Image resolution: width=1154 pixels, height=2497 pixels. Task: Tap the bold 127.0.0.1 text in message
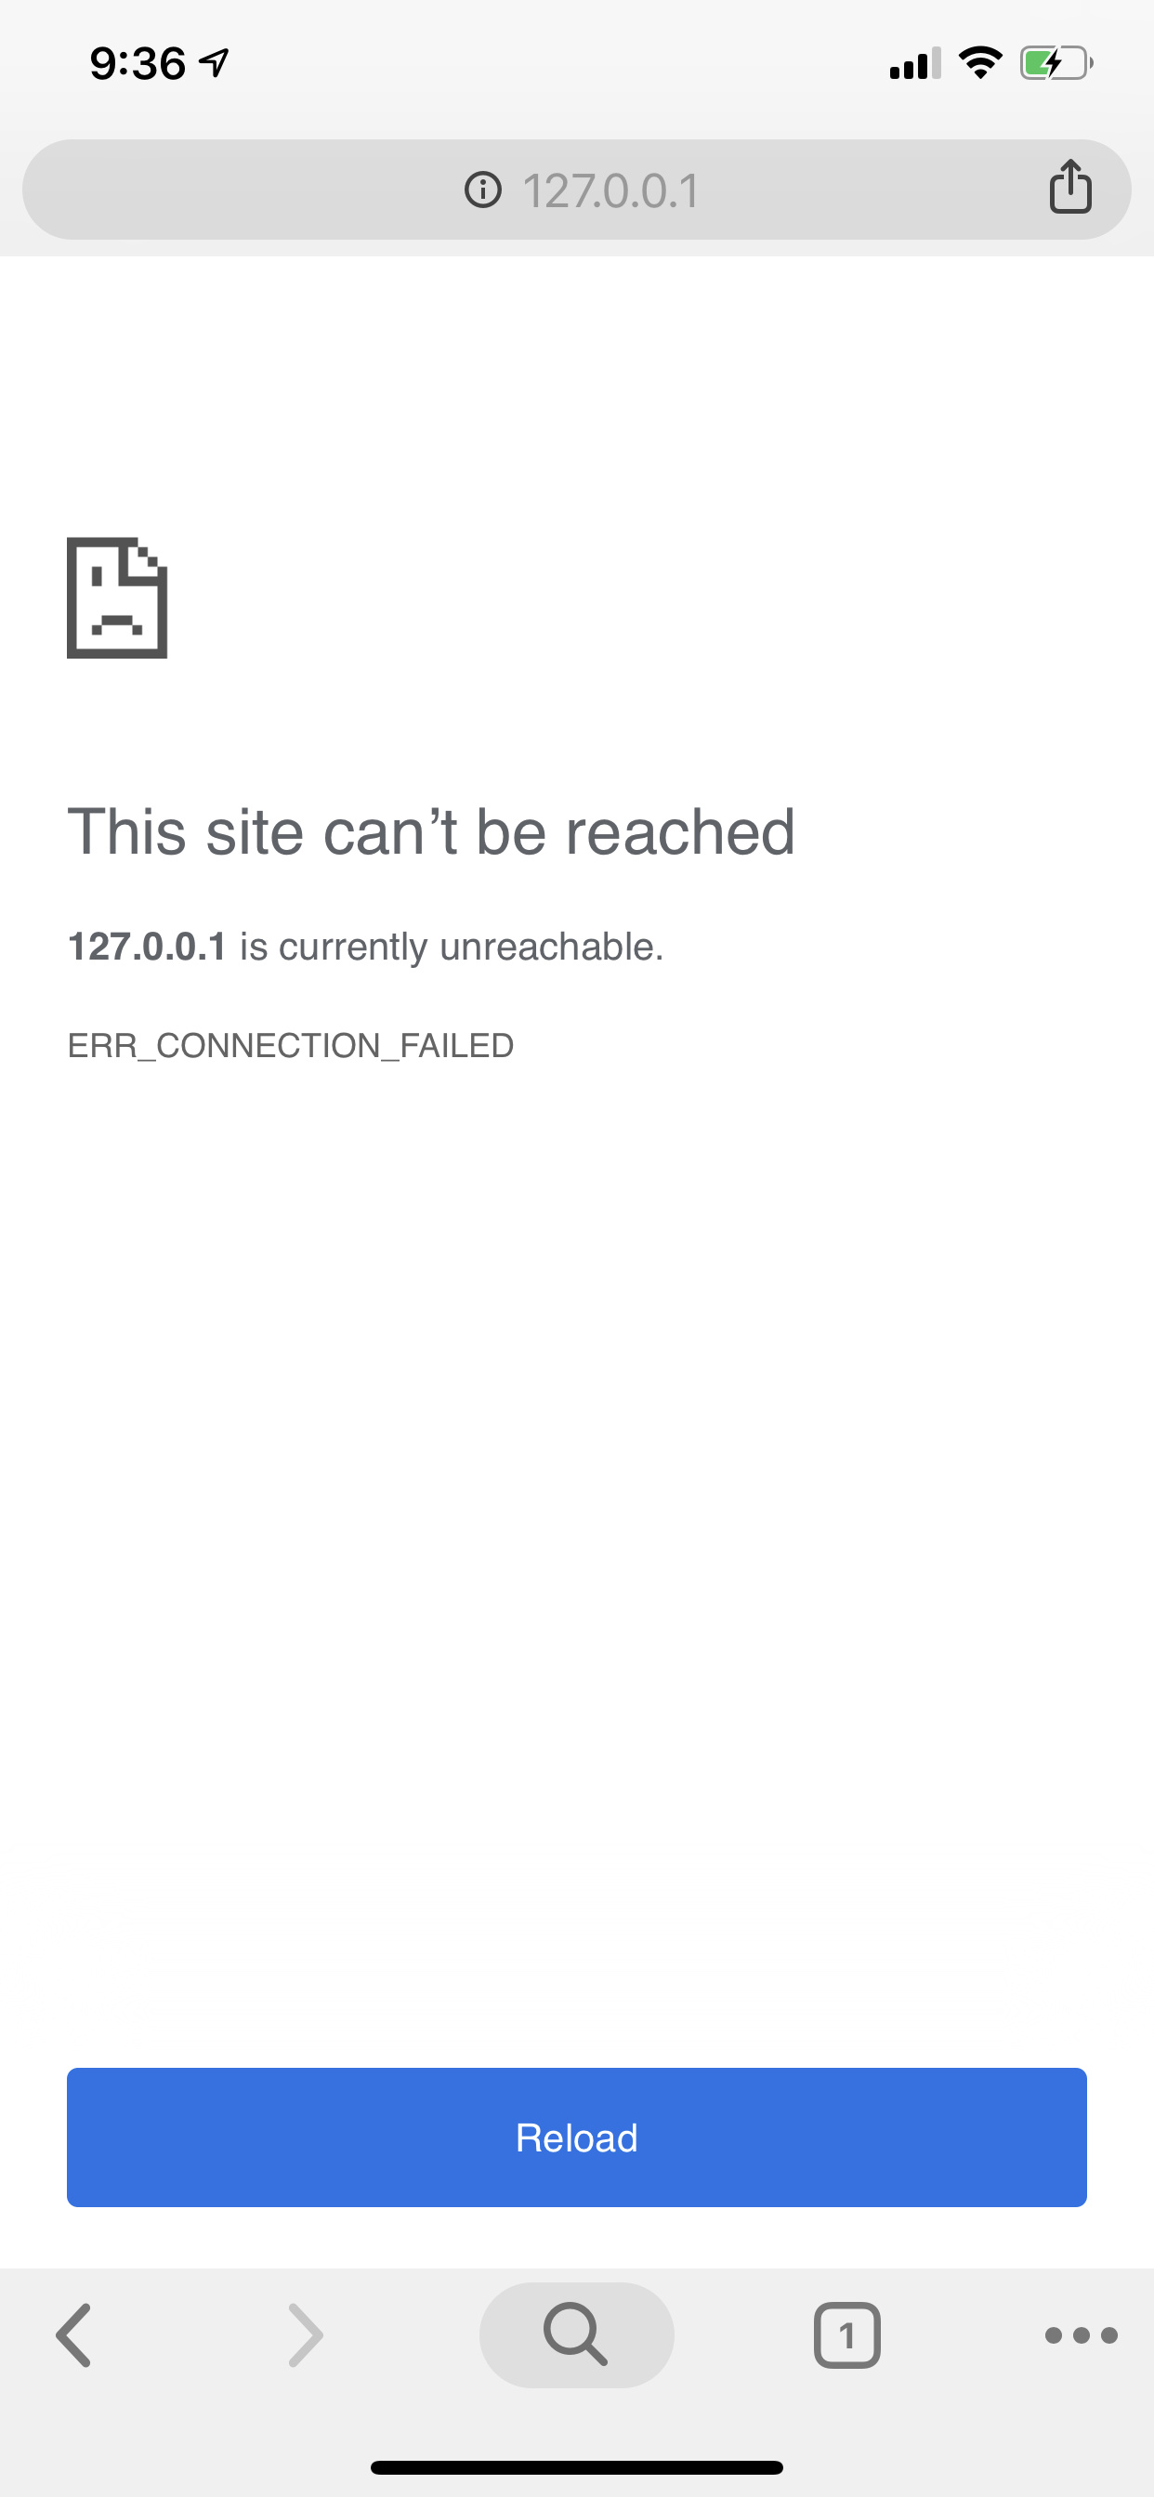[147, 946]
